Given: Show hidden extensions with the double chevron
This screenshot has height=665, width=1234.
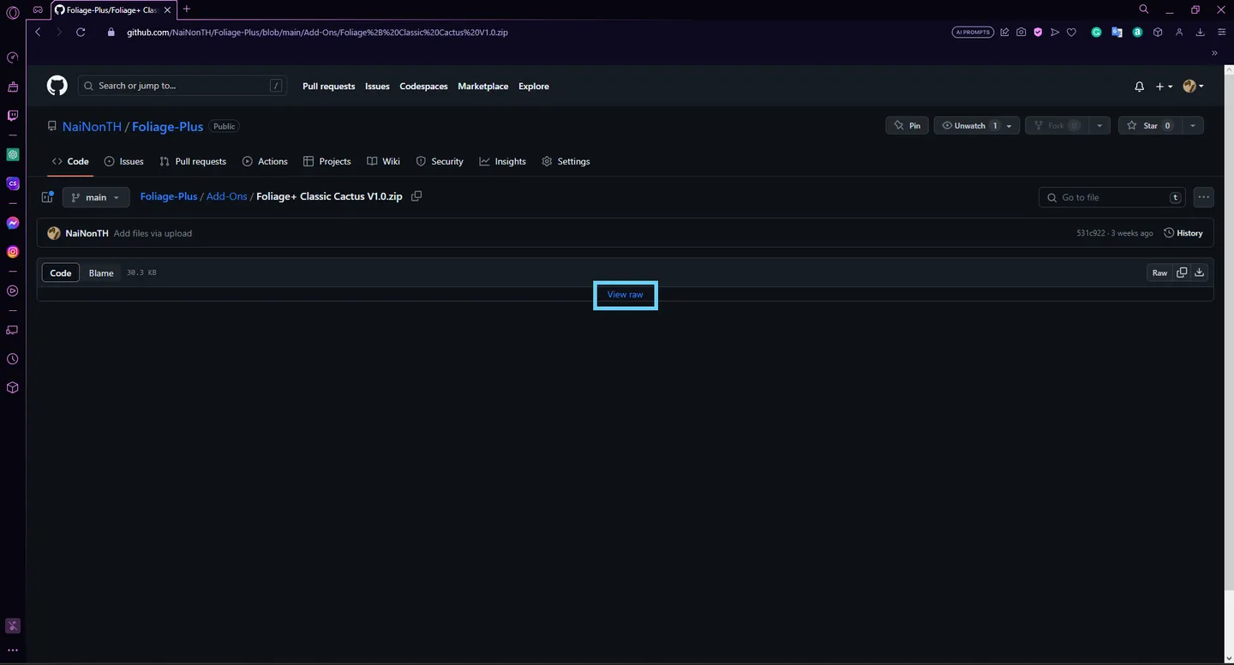Looking at the screenshot, I should pyautogui.click(x=1215, y=53).
